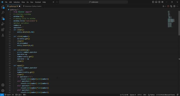Open the Testing flask icon
Viewport: 180px width, 96px height.
tap(3, 35)
